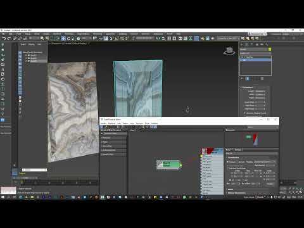Click the object color swatch beside name field

[270, 49]
